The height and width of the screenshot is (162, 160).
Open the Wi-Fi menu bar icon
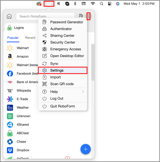93,4
